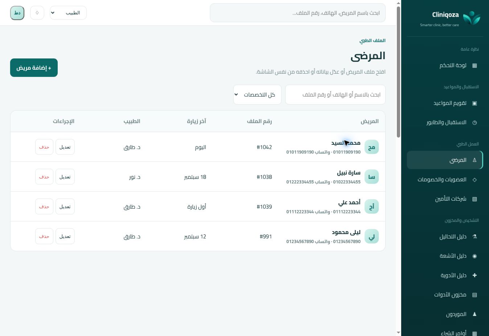Delete the سارة نبيل patient record
Screen dimensions: 489x336
click(x=44, y=177)
